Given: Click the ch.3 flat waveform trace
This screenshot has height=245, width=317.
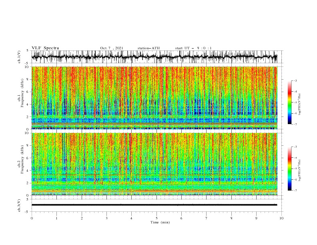Looking at the screenshot, I should point(154,205).
